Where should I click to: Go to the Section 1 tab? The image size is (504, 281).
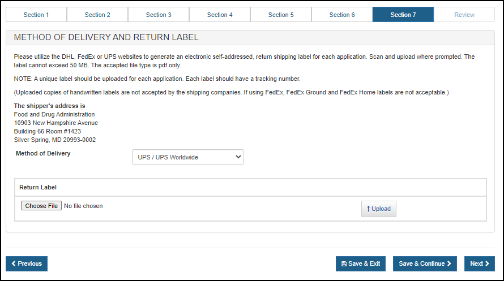36,15
